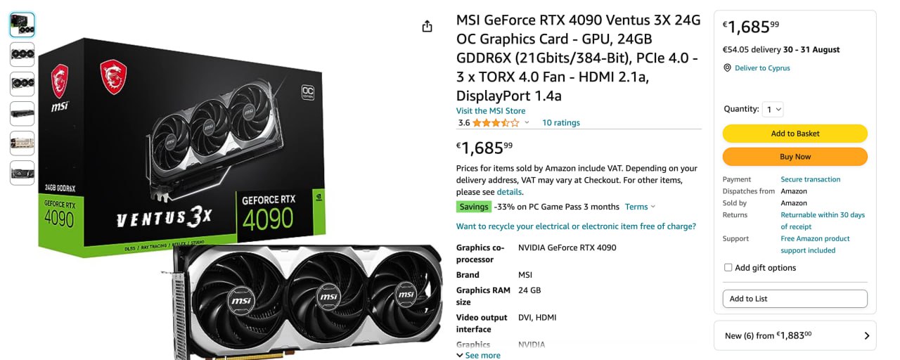Click the Add to List button

pos(795,299)
